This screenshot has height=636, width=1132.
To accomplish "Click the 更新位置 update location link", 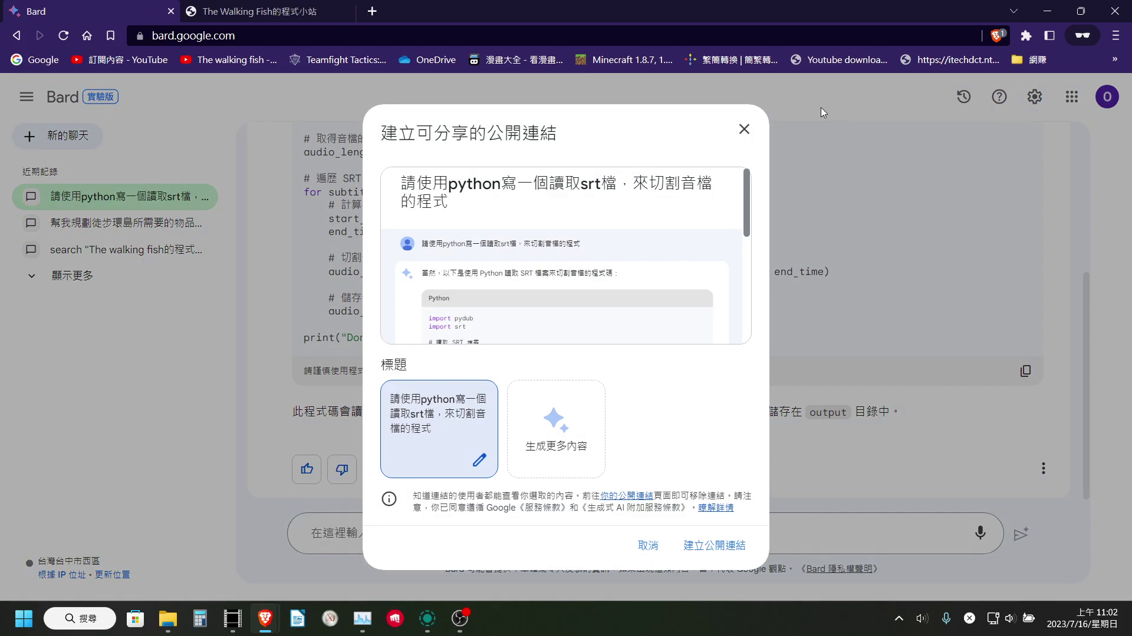I will click(x=113, y=575).
